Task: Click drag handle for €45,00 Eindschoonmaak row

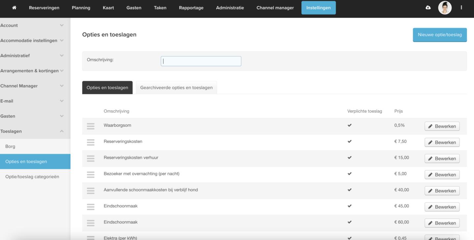Action: coord(90,207)
